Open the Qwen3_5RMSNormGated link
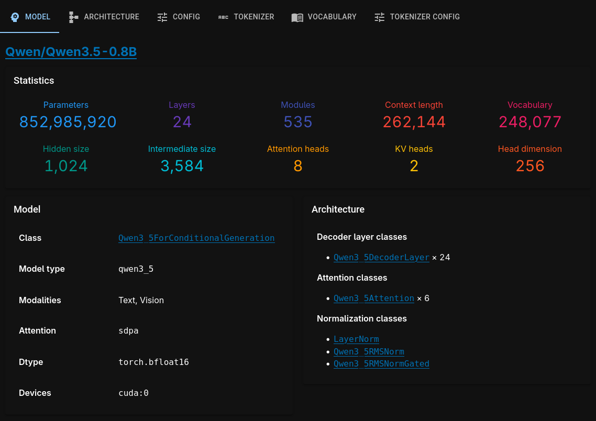 (381, 363)
